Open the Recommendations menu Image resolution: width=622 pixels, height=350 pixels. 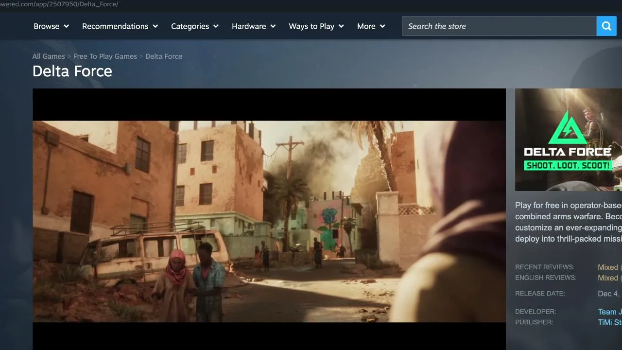(120, 26)
